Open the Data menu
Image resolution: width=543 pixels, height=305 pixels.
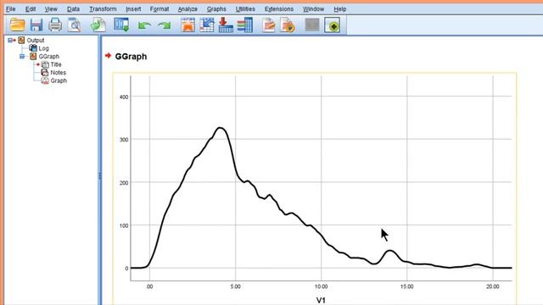73,9
